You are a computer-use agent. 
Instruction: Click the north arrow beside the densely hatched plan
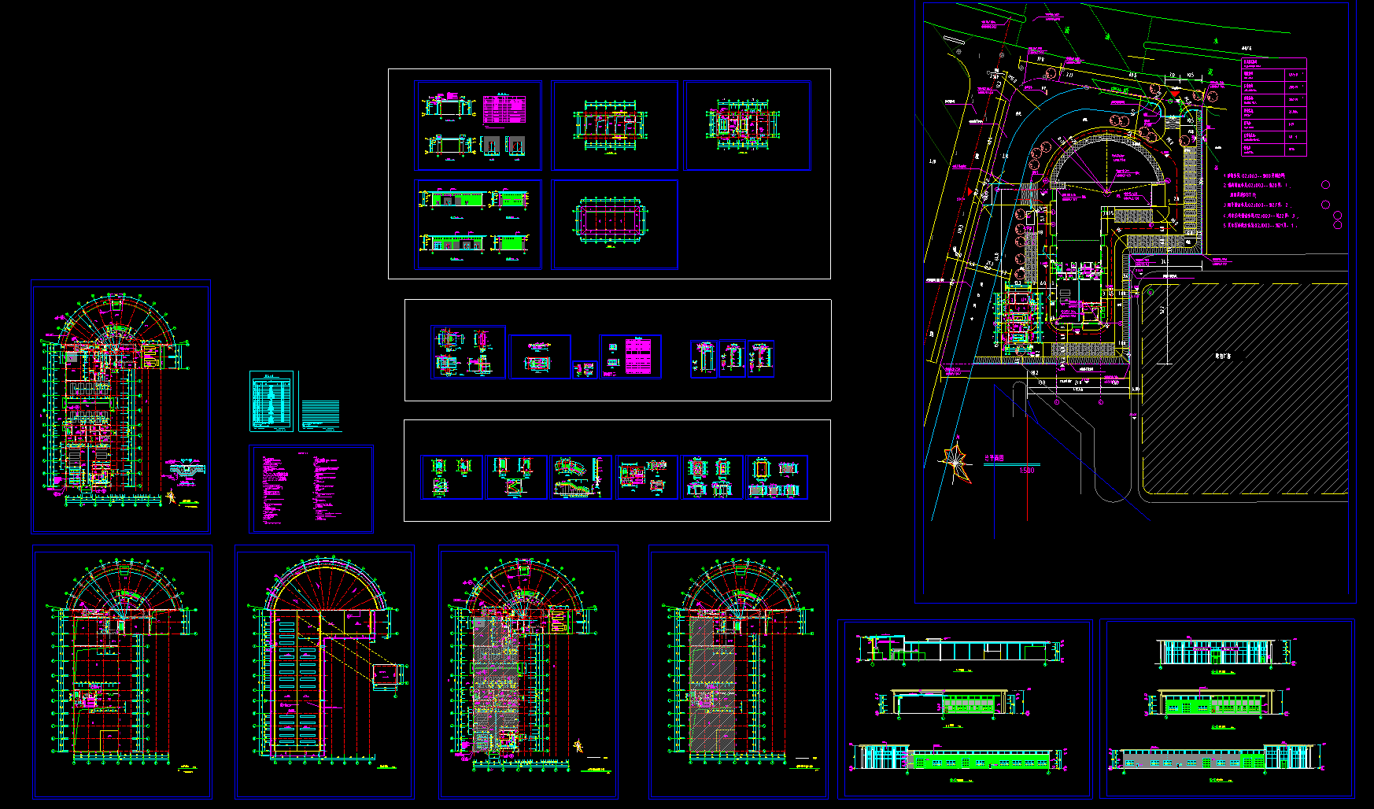[579, 746]
